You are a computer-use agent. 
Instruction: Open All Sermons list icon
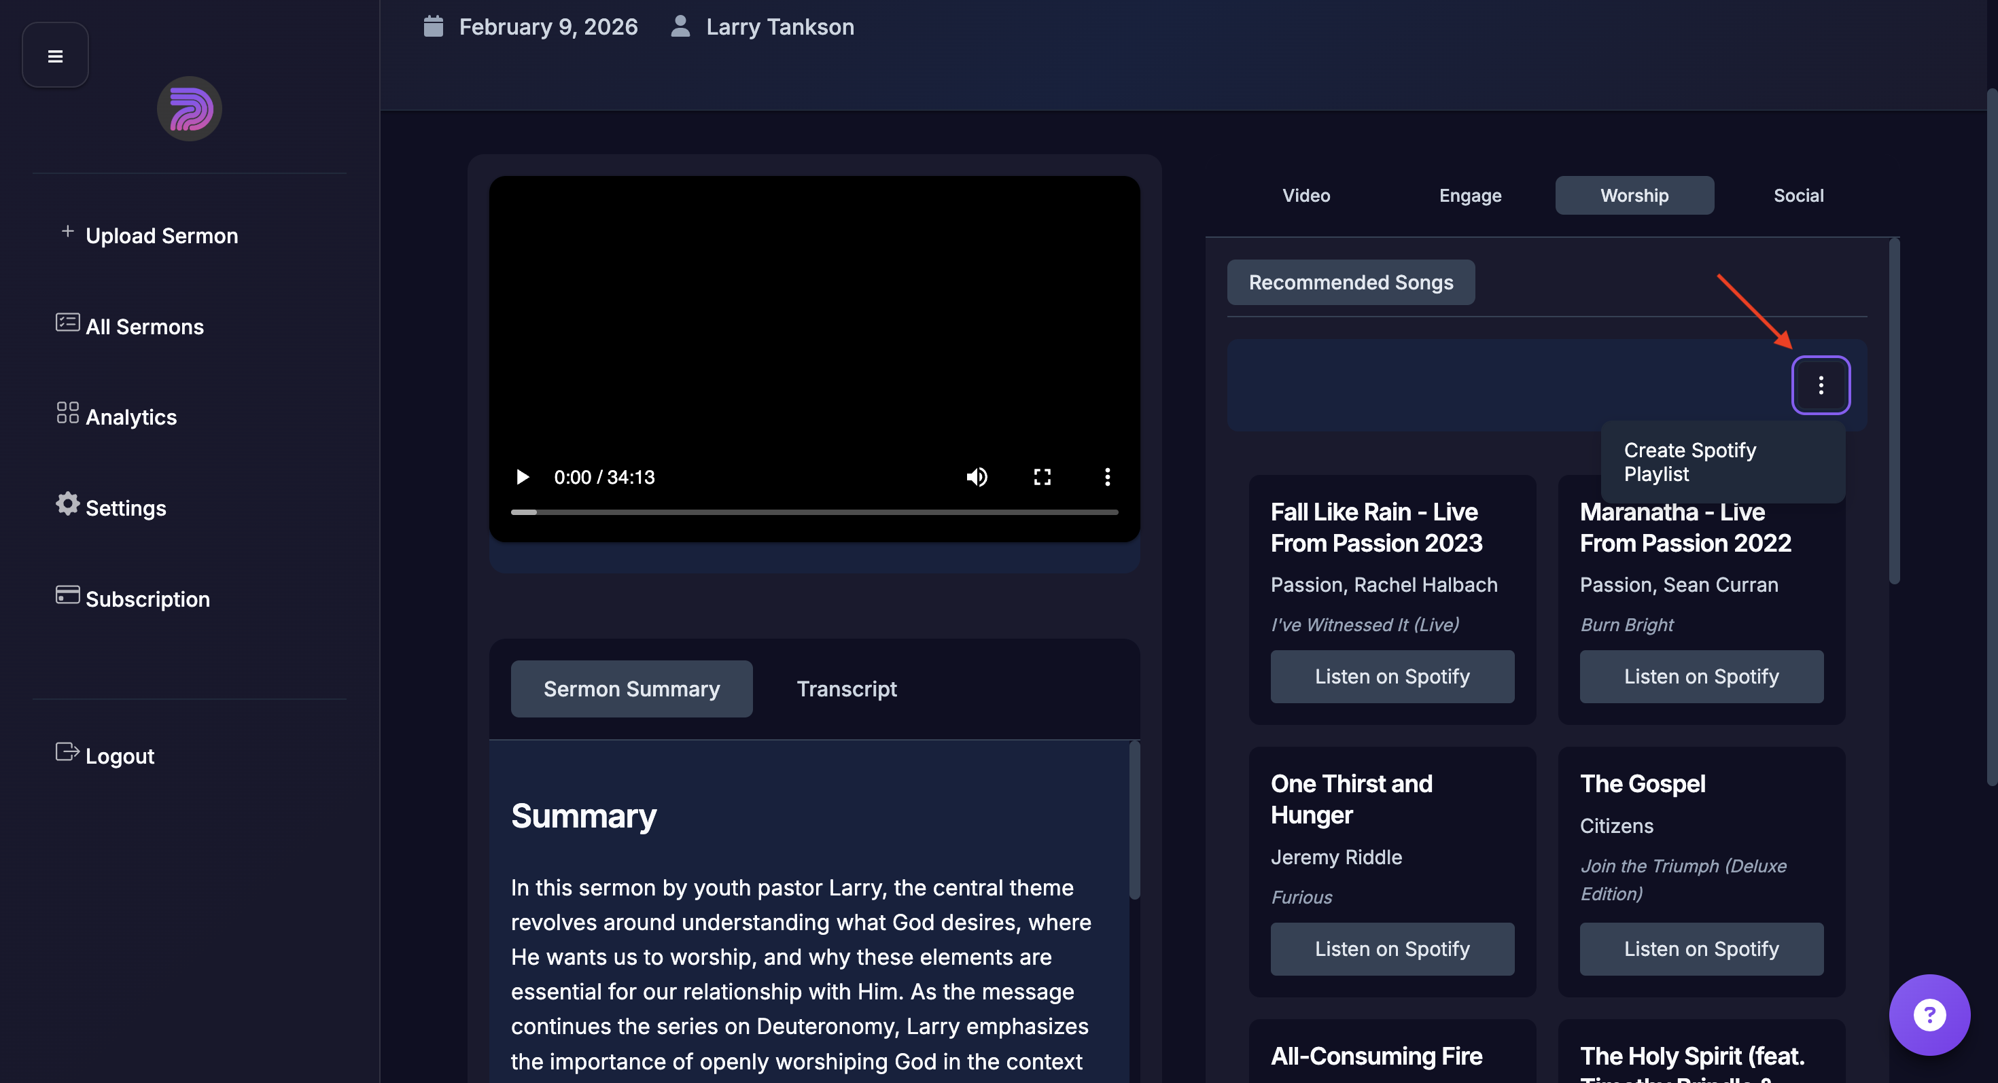tap(67, 323)
